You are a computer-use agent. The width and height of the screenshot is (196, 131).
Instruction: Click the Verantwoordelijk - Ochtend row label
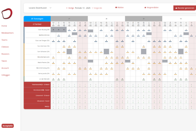[37, 84]
